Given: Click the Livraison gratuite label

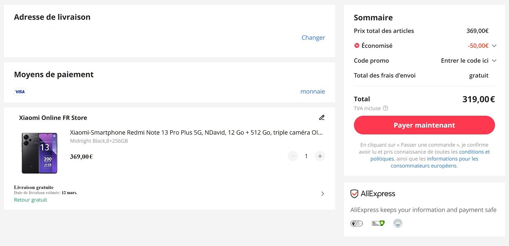Looking at the screenshot, I should click(x=34, y=187).
